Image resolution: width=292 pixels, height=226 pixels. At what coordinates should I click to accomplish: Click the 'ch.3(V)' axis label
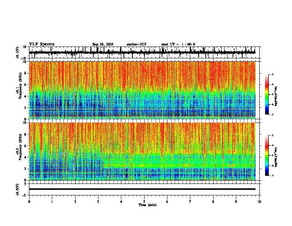pyautogui.click(x=18, y=189)
